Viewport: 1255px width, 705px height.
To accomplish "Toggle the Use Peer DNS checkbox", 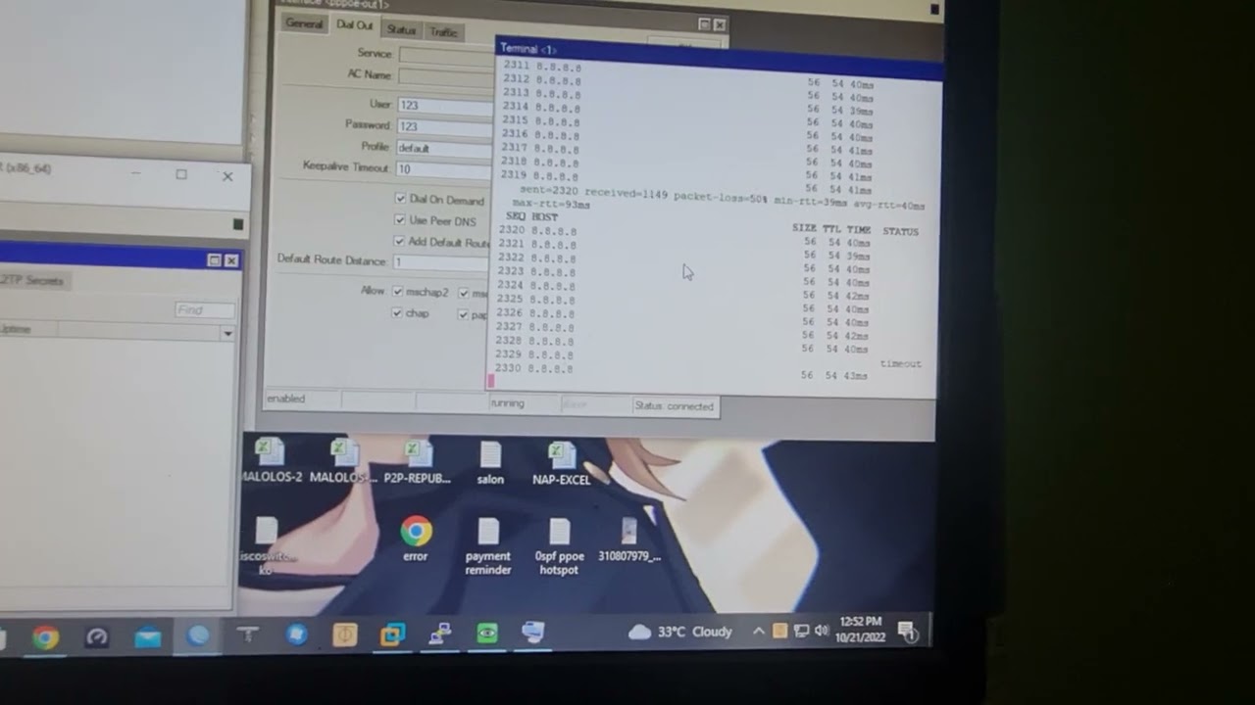I will pos(400,220).
